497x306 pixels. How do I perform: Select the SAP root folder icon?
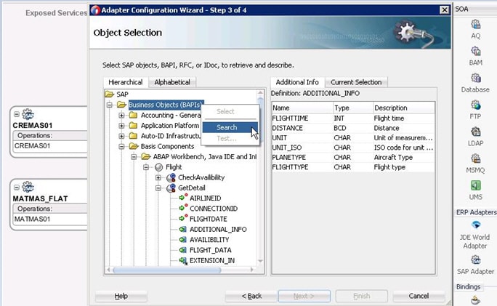(x=109, y=94)
